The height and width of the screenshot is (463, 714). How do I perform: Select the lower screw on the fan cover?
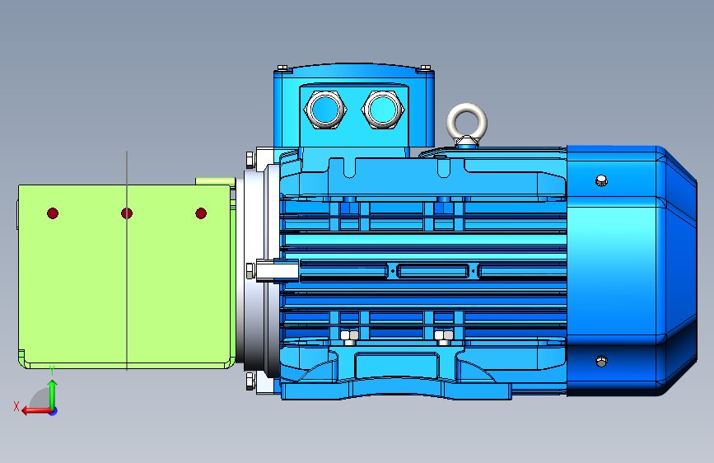[601, 362]
